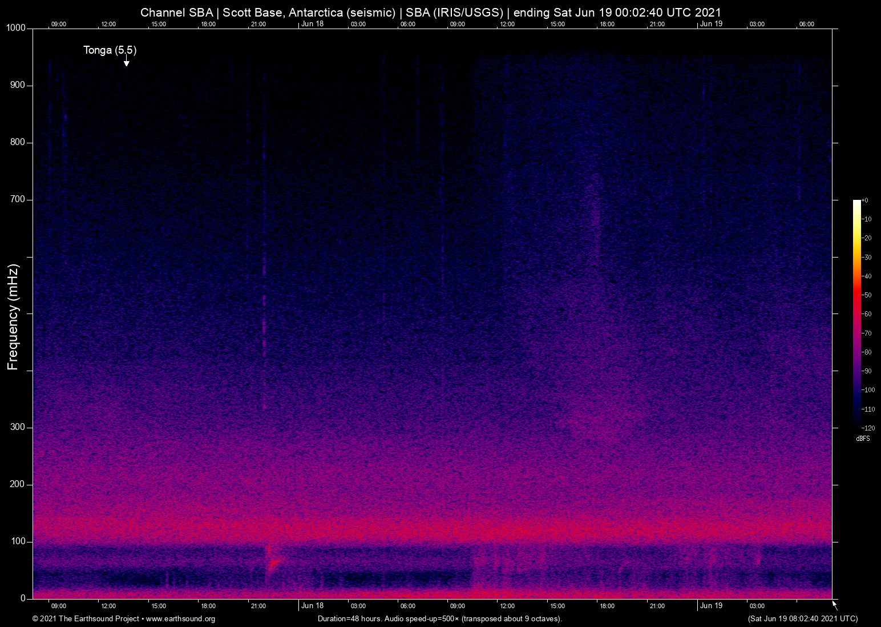Click the Jun 18 label on the top axis

pos(313,24)
